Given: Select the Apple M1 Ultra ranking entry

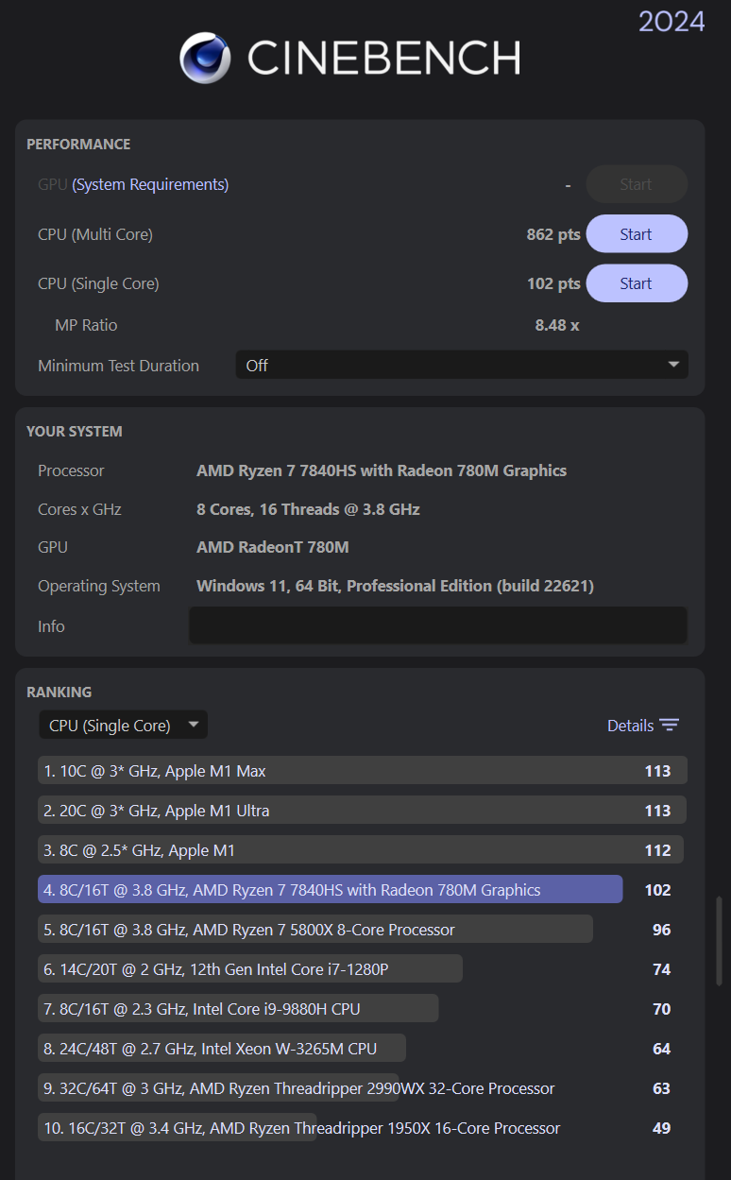Looking at the screenshot, I should [362, 811].
